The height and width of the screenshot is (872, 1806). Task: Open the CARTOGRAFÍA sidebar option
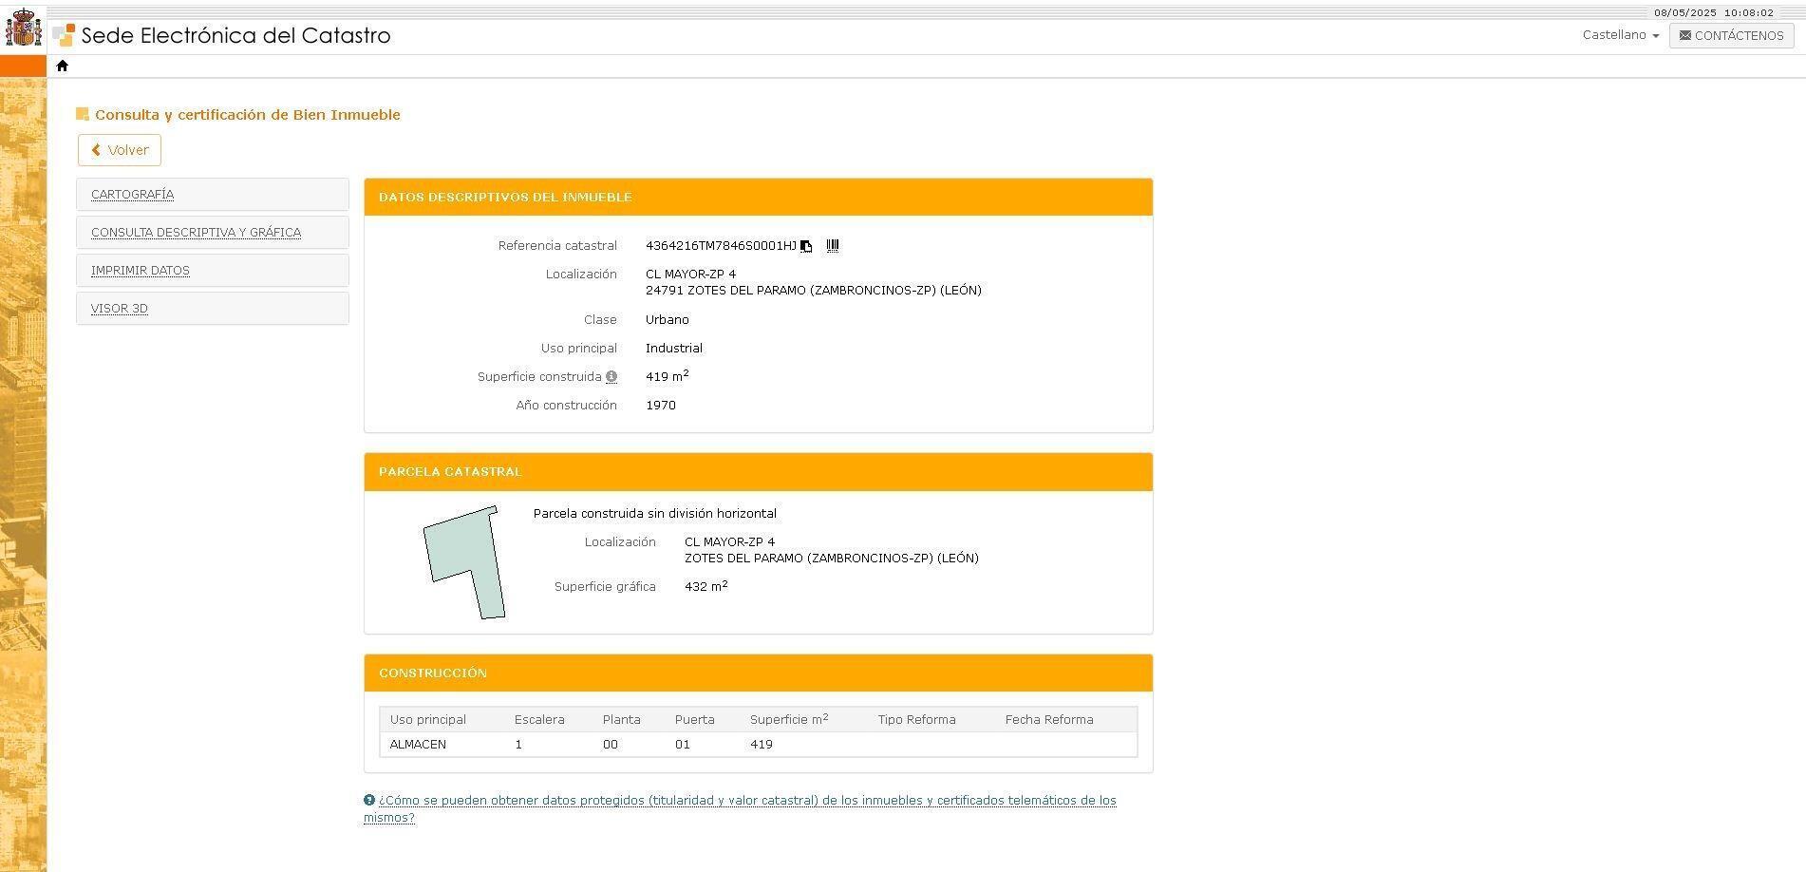(x=132, y=195)
